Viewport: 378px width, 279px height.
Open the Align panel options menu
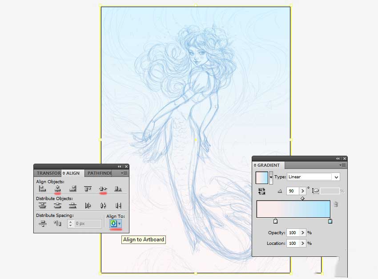click(x=124, y=173)
